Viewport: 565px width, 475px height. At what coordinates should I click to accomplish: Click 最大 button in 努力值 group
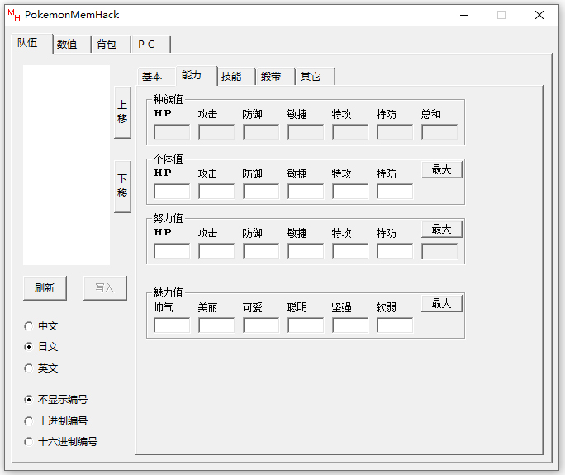tap(442, 229)
